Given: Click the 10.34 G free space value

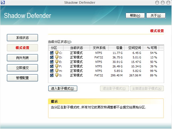Looking at the screenshot, I should 136,66.
